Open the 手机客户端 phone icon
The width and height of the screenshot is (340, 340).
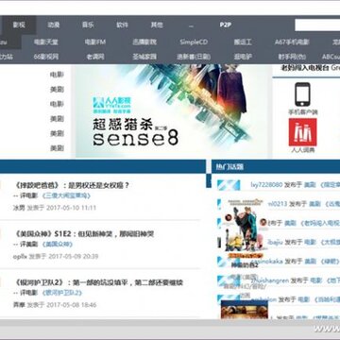[x=302, y=94]
